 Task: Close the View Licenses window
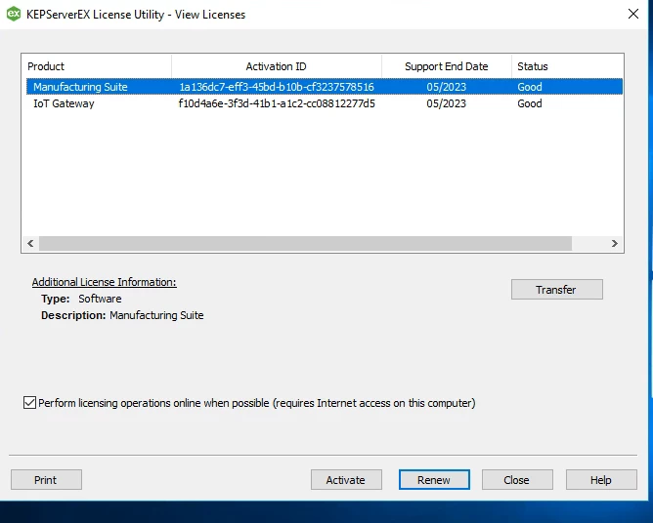[x=633, y=14]
